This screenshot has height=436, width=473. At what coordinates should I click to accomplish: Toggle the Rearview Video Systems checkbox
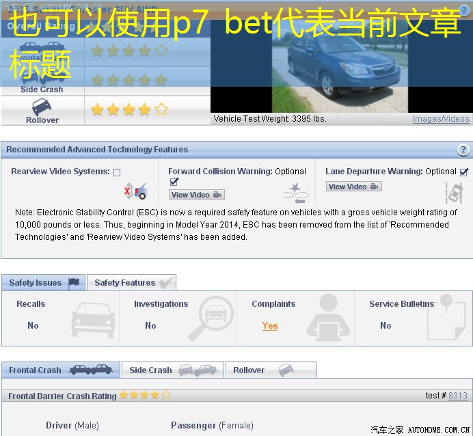[117, 172]
